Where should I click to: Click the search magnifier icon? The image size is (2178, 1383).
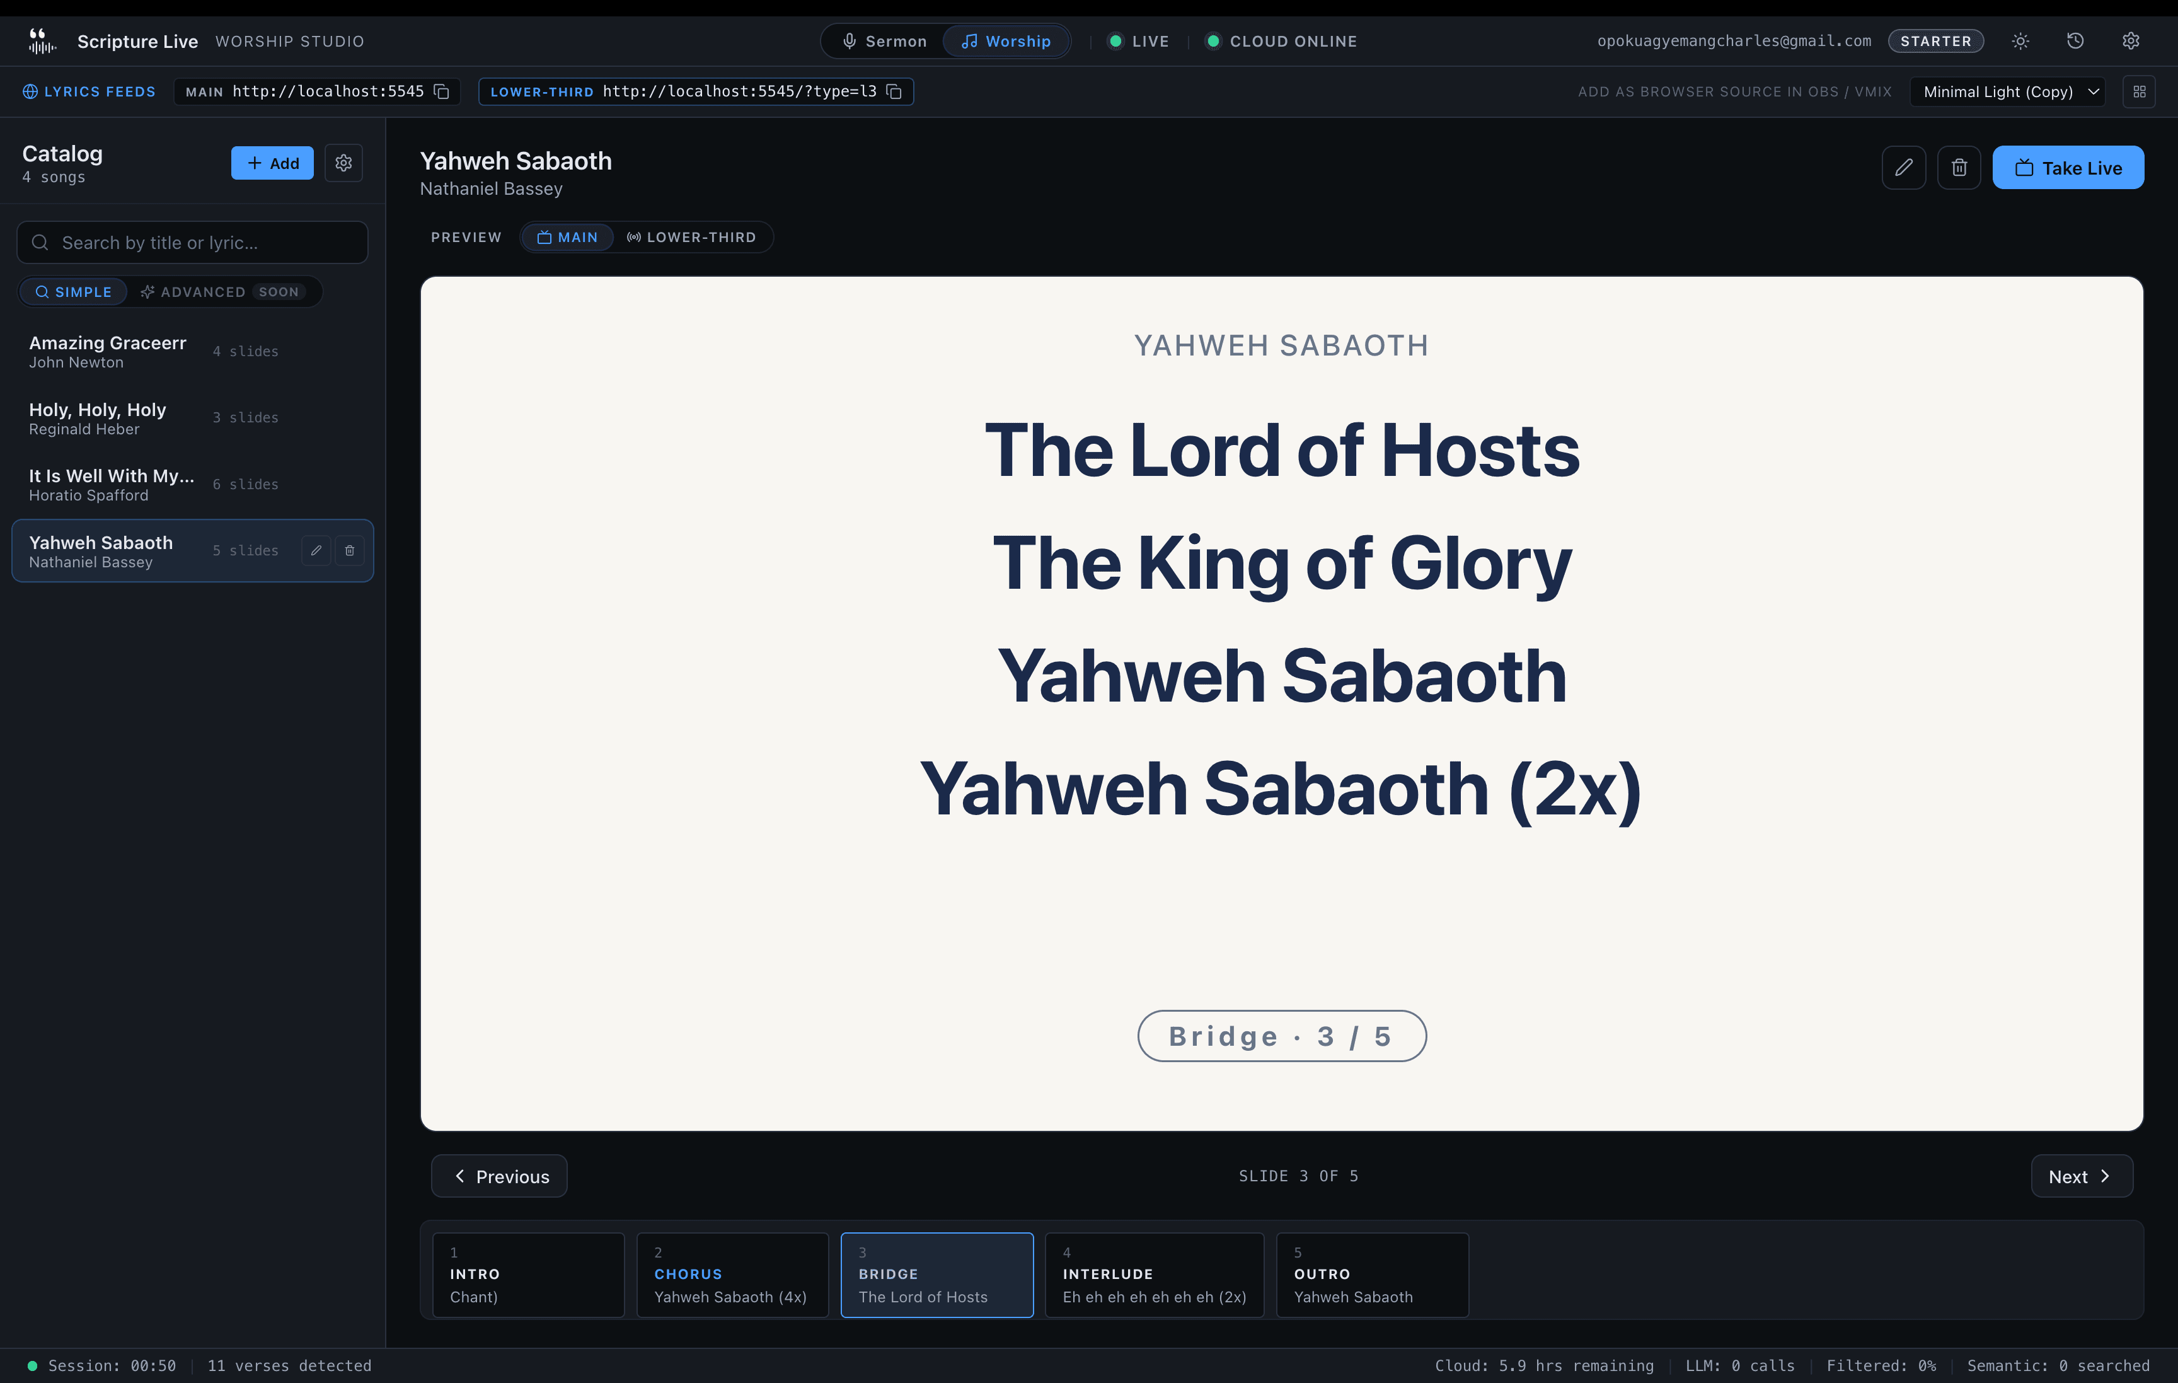(40, 243)
